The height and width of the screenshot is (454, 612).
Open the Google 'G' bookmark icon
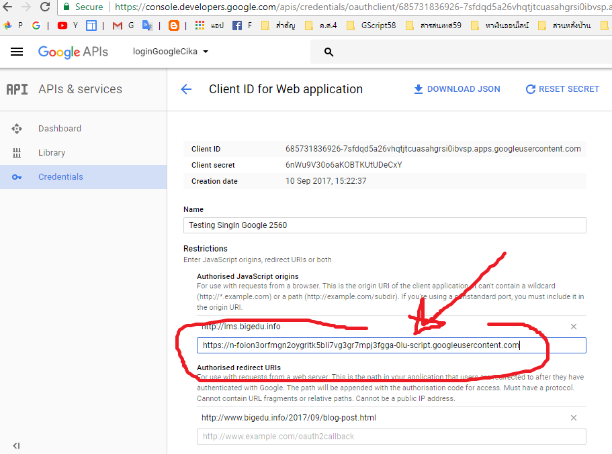click(36, 25)
